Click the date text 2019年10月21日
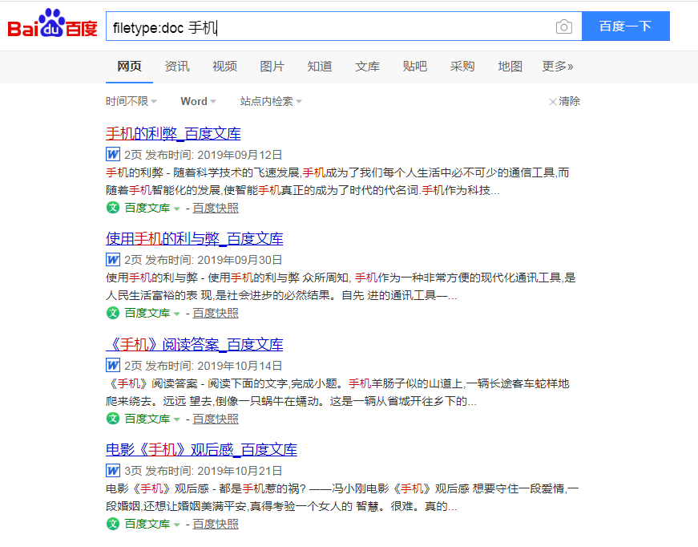Image resolution: width=698 pixels, height=547 pixels. coord(240,471)
